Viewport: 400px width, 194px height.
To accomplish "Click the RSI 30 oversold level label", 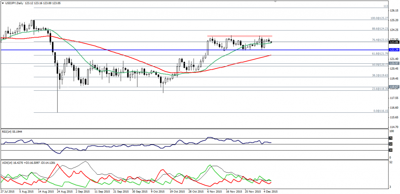I will [x=390, y=150].
